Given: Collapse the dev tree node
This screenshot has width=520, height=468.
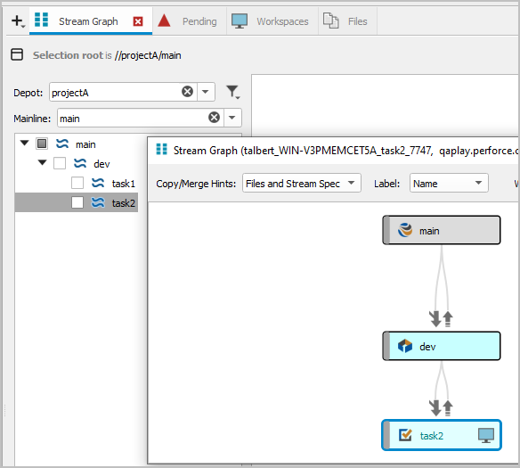Looking at the screenshot, I should click(x=42, y=162).
